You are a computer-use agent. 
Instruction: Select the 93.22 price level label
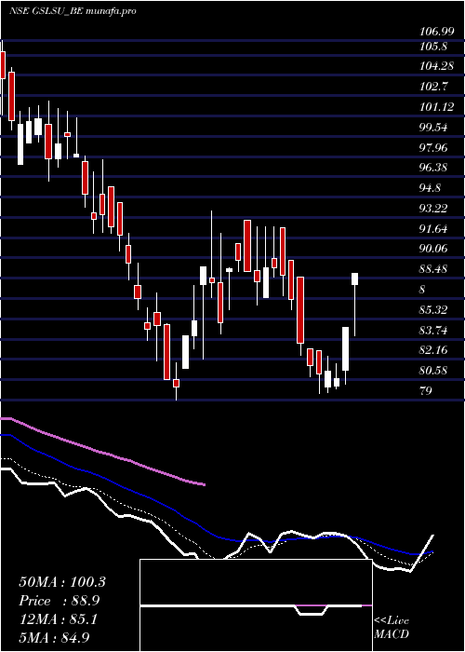point(433,209)
